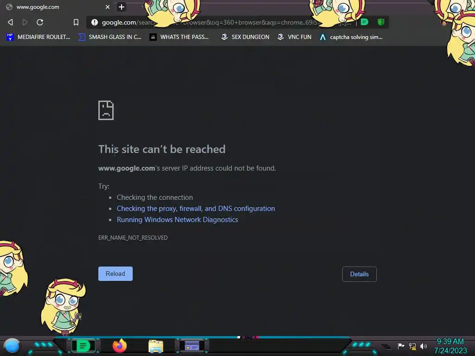The width and height of the screenshot is (475, 356).
Task: Close the www.google.com tab
Action: pyautogui.click(x=108, y=7)
